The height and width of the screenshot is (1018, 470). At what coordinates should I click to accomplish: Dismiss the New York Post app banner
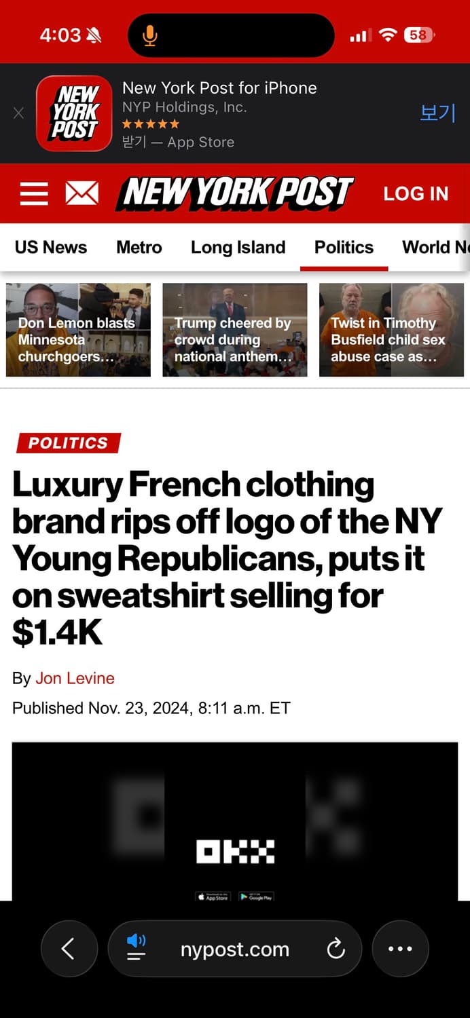18,113
